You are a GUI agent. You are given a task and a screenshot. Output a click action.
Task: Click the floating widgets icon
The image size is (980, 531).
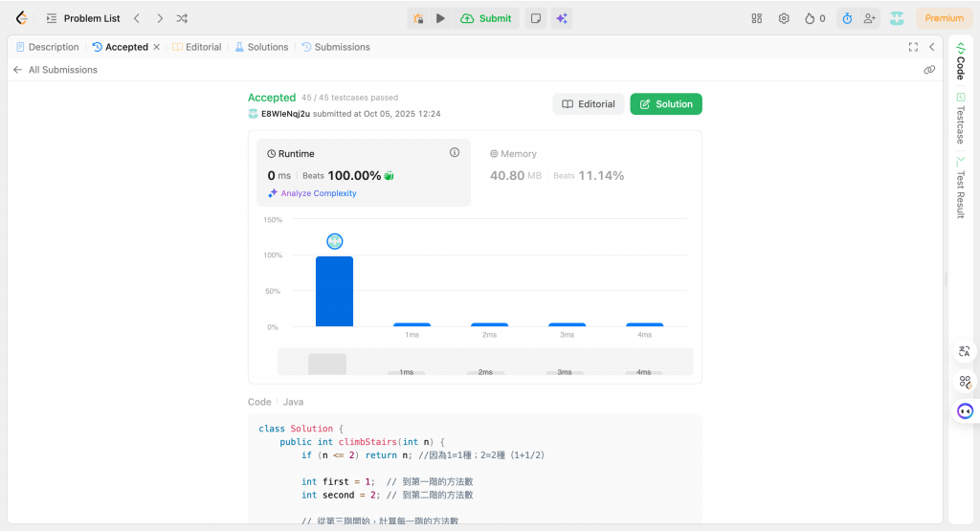coord(965,381)
